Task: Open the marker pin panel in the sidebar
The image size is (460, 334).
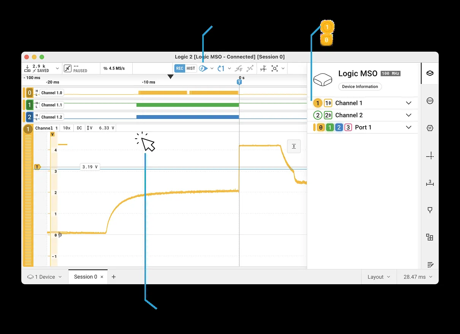Action: point(430,210)
